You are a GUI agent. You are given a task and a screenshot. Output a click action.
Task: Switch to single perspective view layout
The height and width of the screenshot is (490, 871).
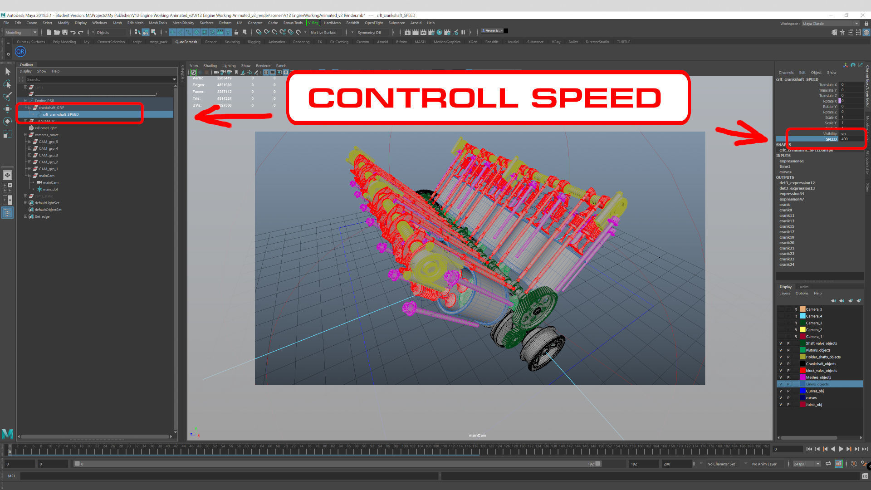[7, 175]
